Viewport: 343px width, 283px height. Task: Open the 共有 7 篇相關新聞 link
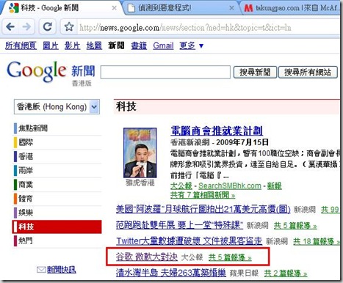point(203,195)
